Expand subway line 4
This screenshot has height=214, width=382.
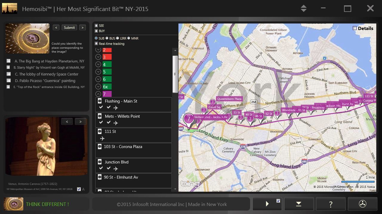pos(98,64)
